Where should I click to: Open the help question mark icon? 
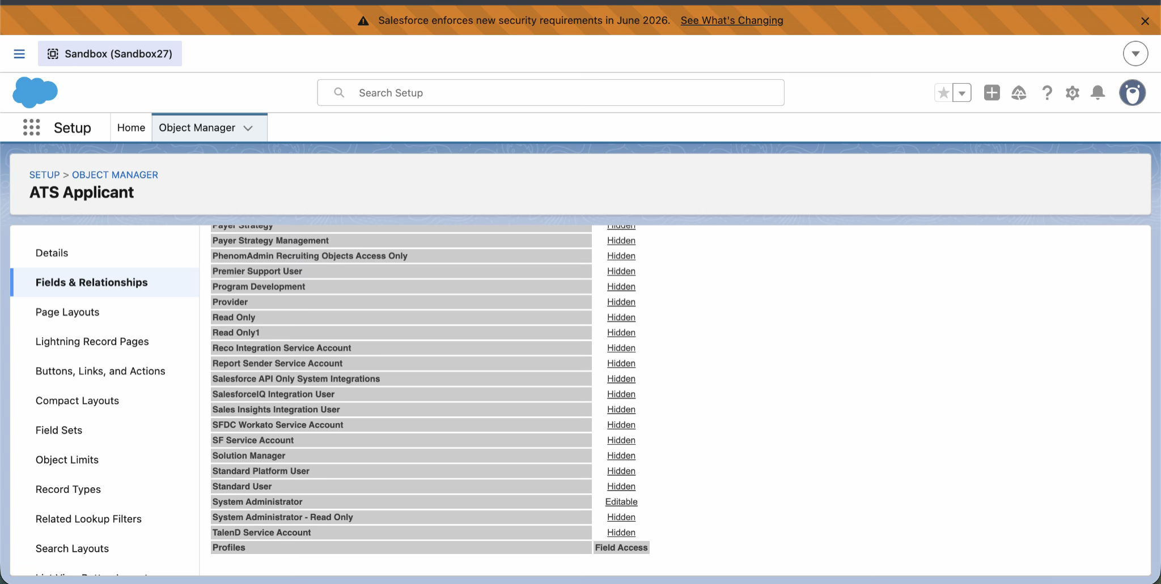(x=1047, y=93)
